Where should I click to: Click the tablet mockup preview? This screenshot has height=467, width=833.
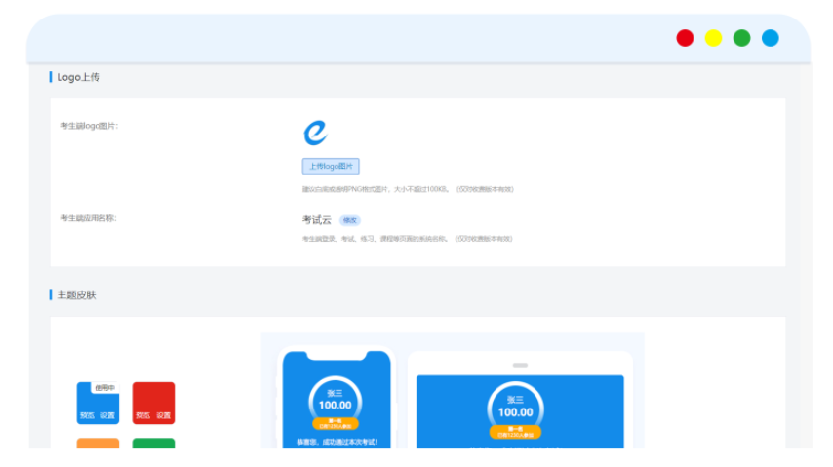pos(519,402)
